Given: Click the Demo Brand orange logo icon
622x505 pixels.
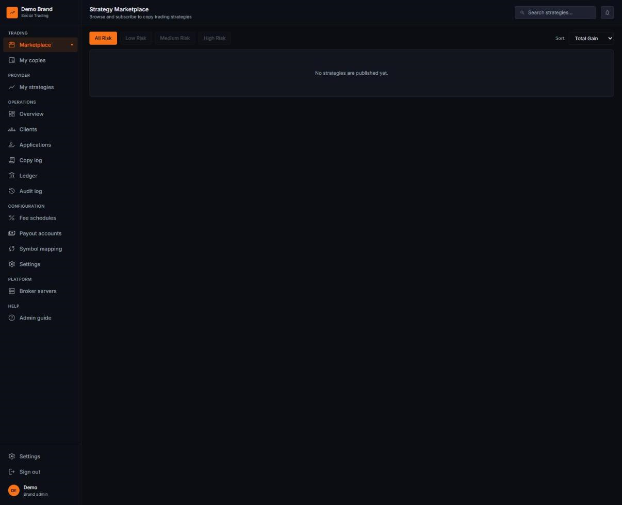Looking at the screenshot, I should pyautogui.click(x=12, y=12).
